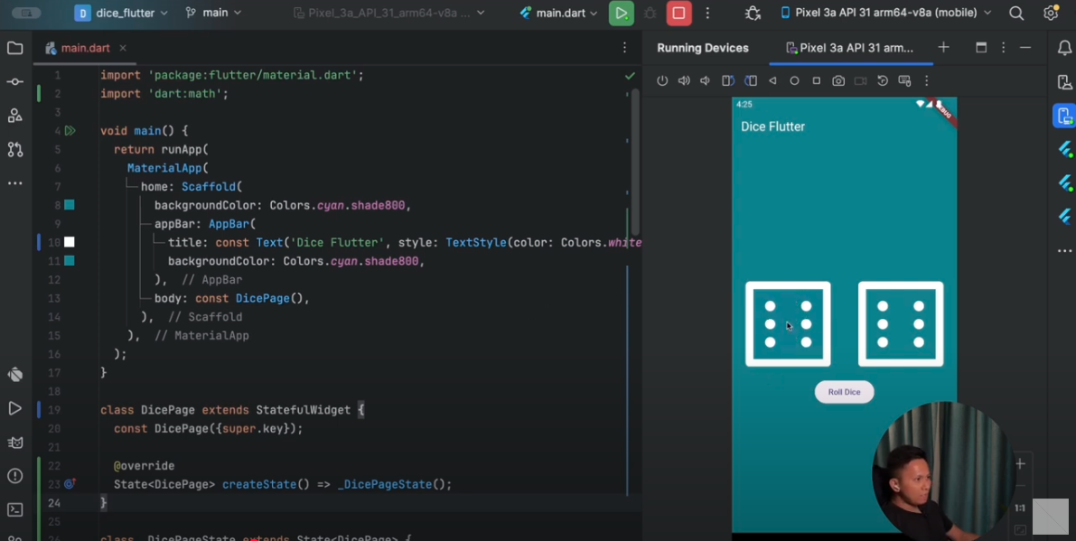
Task: Click the editor vertical scrollbar
Action: coord(635,161)
